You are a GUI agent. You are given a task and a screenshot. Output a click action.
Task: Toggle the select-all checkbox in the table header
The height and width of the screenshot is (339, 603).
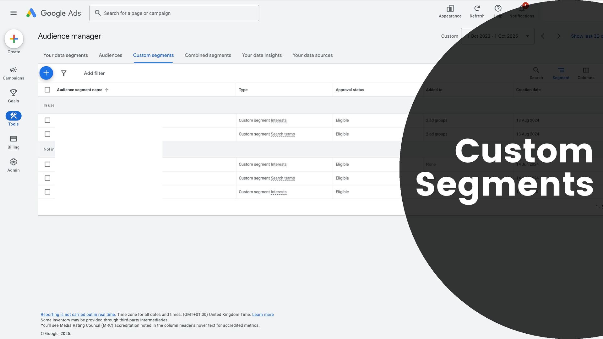coord(47,90)
